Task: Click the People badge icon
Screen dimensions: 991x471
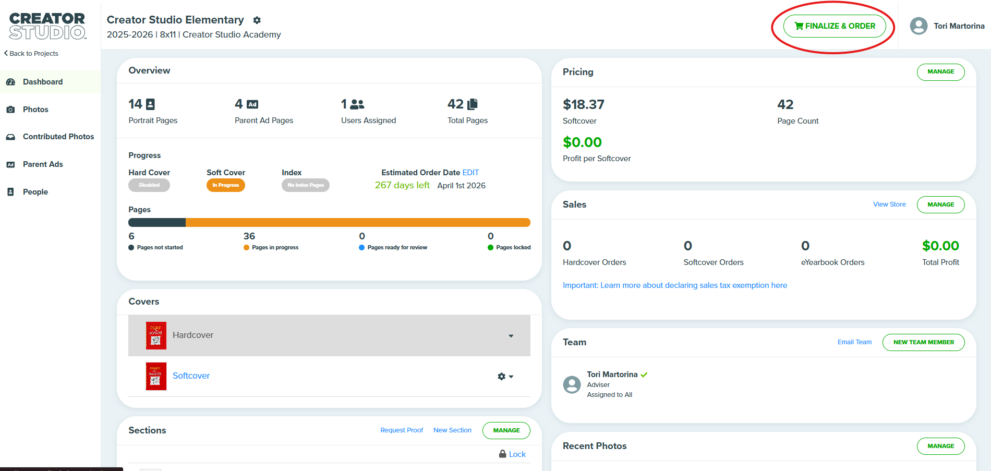Action: tap(10, 192)
